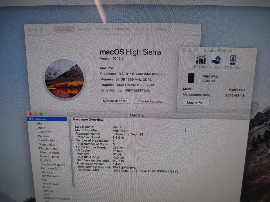This screenshot has height=202, width=270.
Task: Select the This Mac chart icon in coconutBattery
Action: [201, 60]
